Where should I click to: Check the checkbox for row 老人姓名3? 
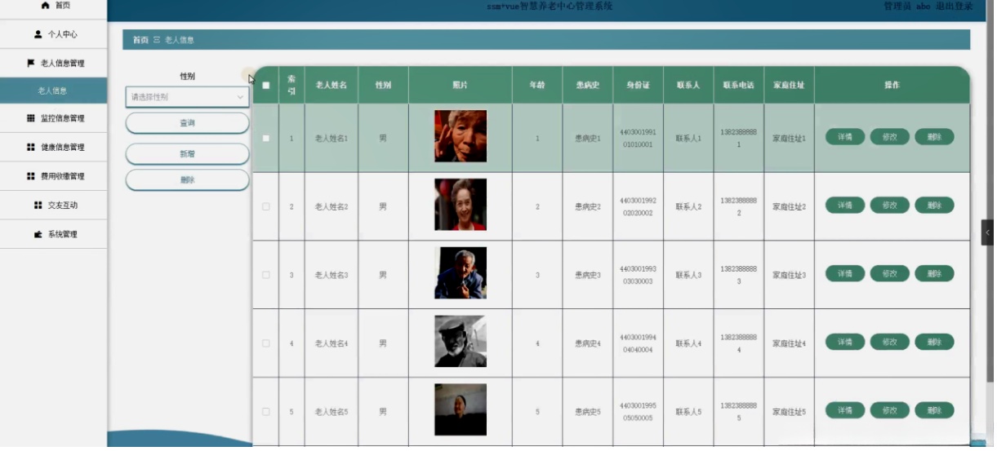(266, 276)
